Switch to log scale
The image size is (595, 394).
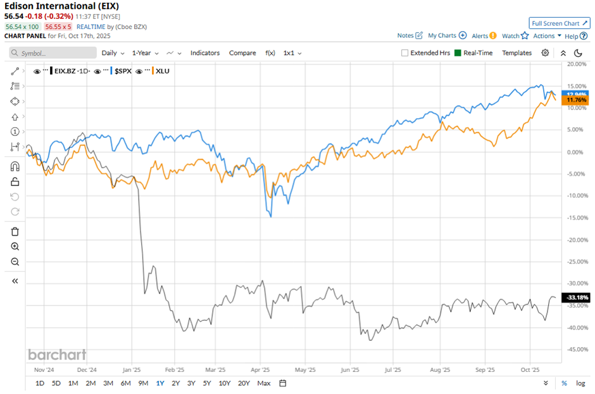[x=580, y=383]
